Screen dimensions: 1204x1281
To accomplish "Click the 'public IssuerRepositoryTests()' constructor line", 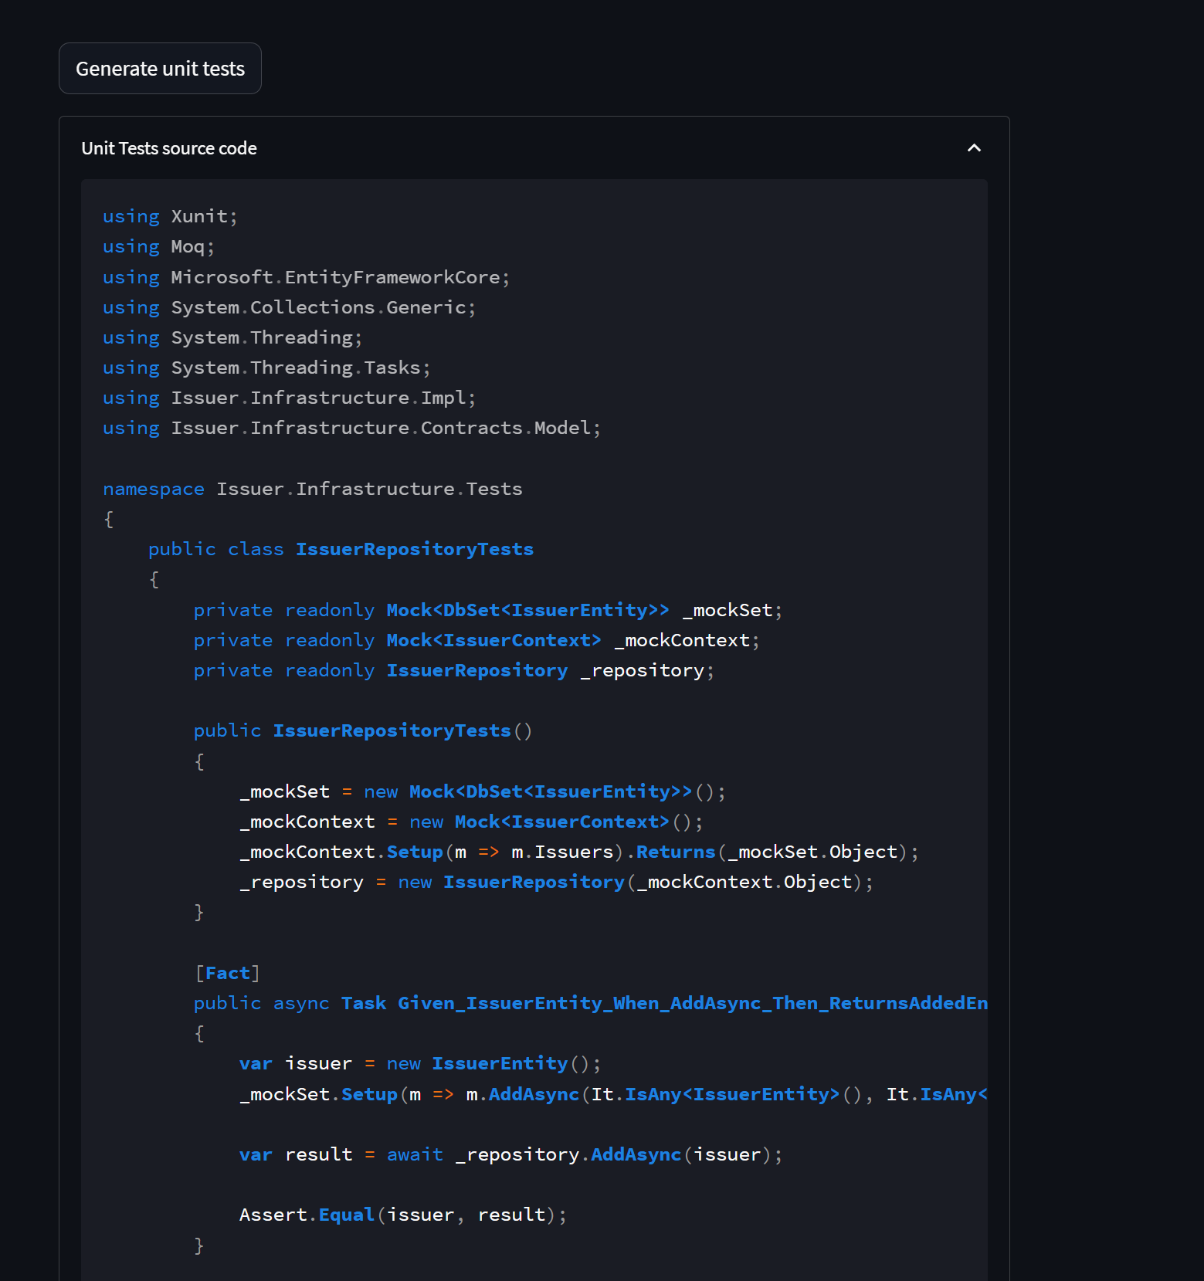I will pyautogui.click(x=363, y=730).
